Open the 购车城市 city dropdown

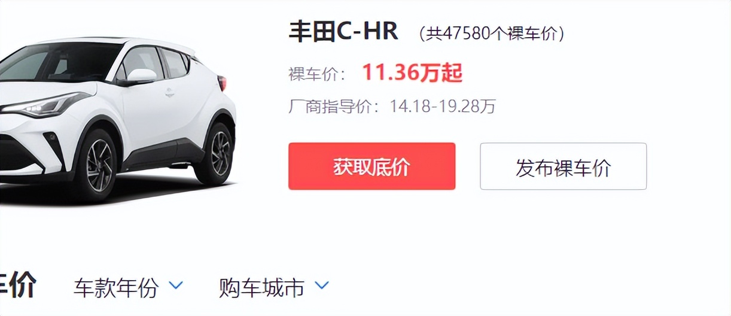pyautogui.click(x=274, y=287)
